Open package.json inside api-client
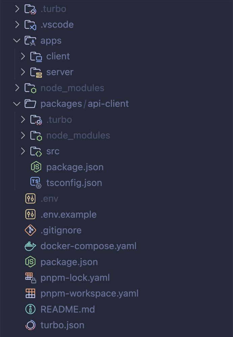Screen dimensions: 233x337 tap(75, 167)
